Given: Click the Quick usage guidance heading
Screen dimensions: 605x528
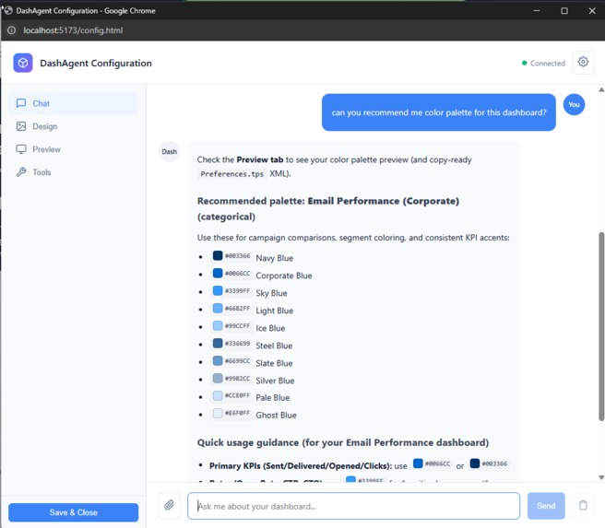Looking at the screenshot, I should 343,442.
